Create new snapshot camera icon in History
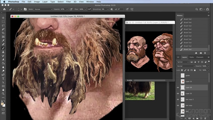This screenshot has width=213, height=120. [x=201, y=53]
